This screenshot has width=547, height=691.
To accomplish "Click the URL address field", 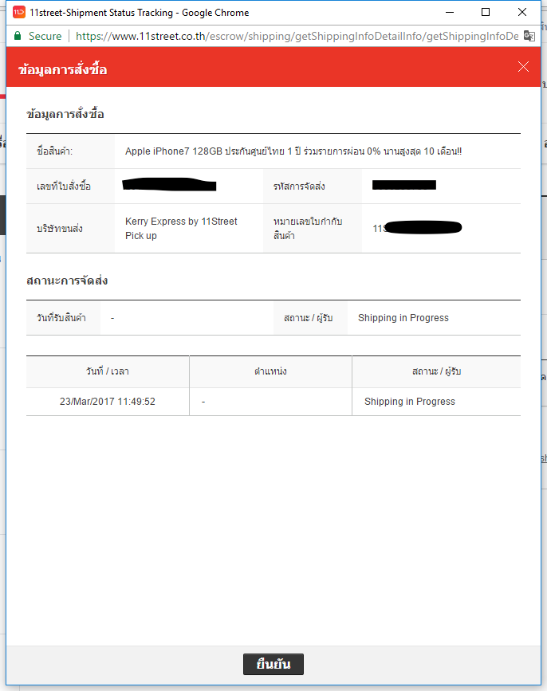I will point(297,36).
